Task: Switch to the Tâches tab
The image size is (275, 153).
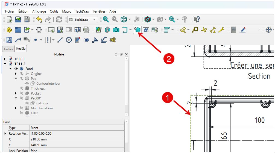Action: click(x=8, y=49)
